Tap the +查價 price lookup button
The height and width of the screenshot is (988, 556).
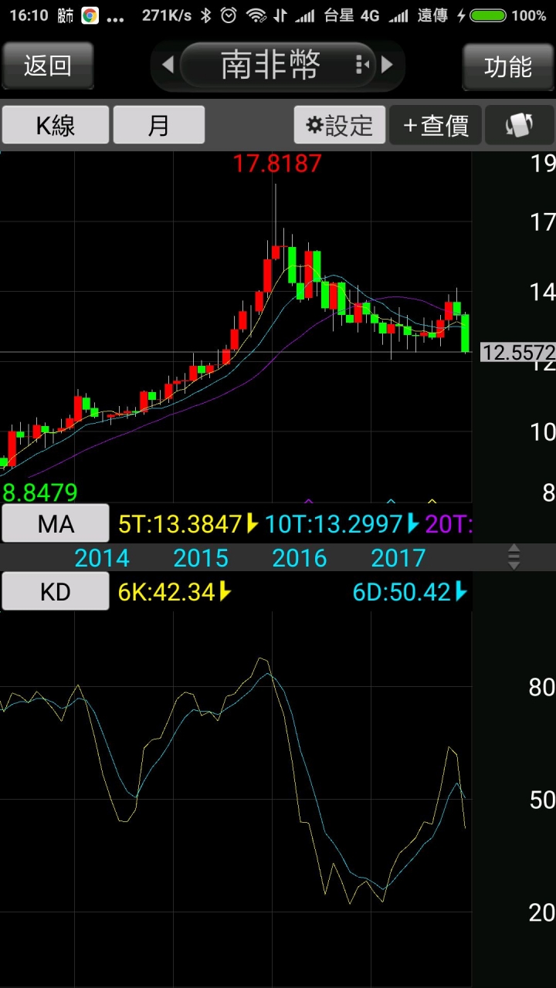coord(436,125)
